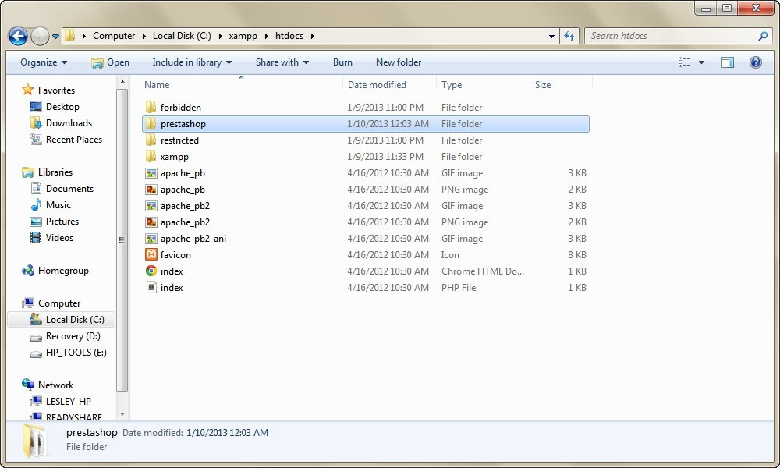Click htdocs in the address breadcrumb
This screenshot has height=468, width=780.
[289, 36]
